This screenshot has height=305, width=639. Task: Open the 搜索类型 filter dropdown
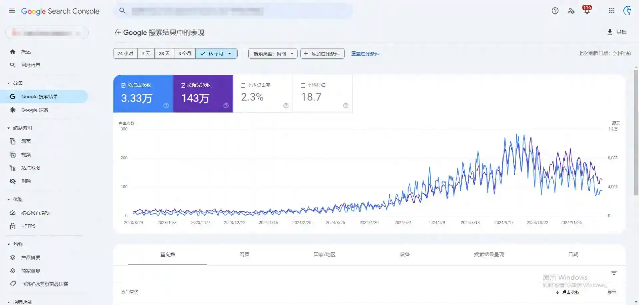pyautogui.click(x=272, y=53)
